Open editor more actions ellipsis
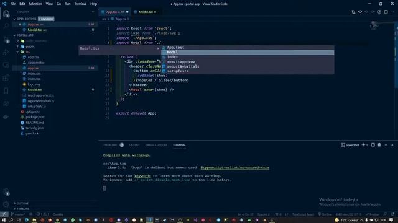398x223 pixels. click(392, 12)
